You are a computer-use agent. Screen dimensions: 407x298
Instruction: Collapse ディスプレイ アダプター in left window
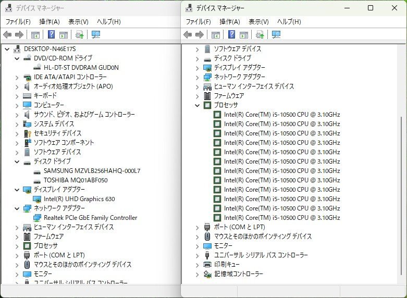[17, 190]
